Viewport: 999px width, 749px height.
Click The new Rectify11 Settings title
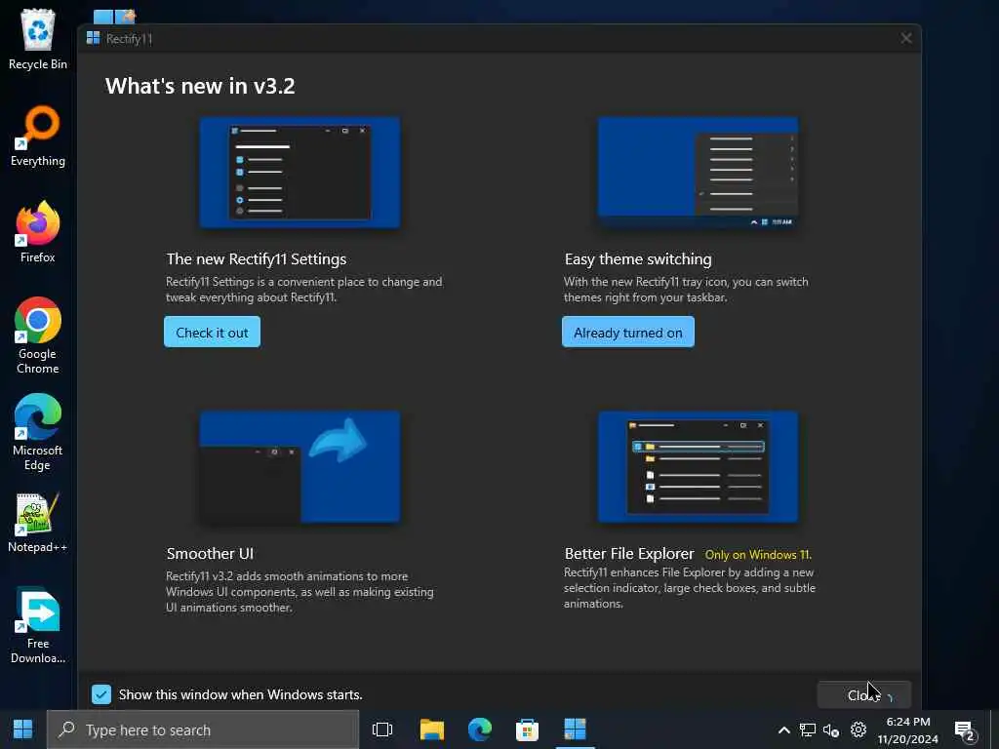[x=257, y=259]
